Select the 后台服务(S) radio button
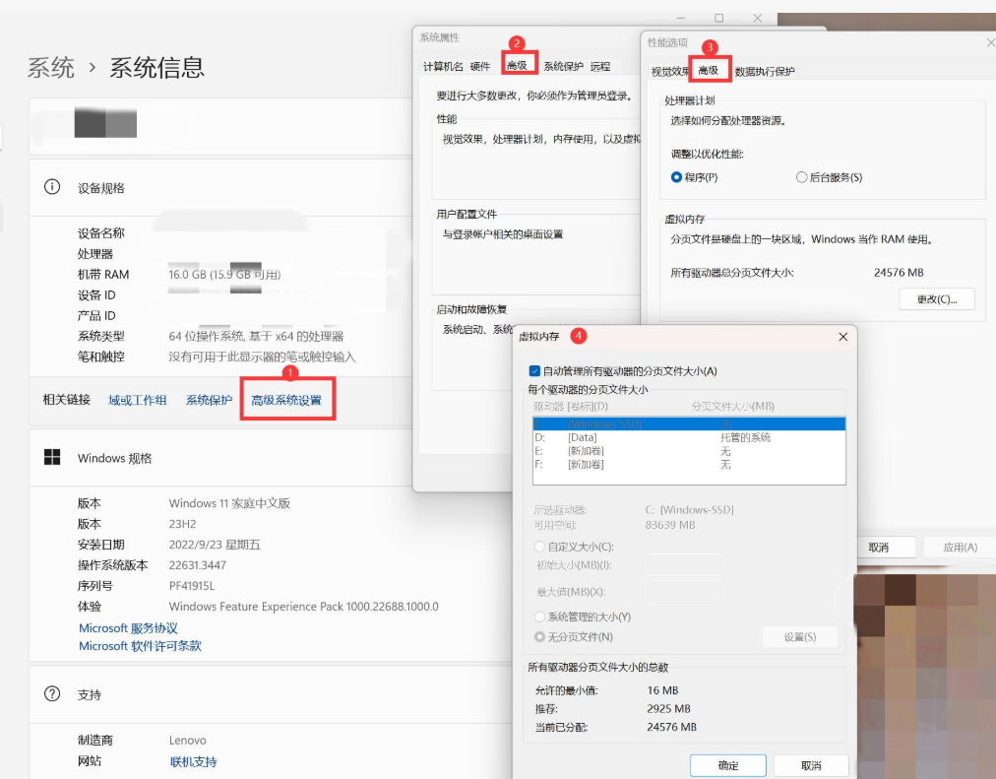The width and height of the screenshot is (996, 779). 801,177
